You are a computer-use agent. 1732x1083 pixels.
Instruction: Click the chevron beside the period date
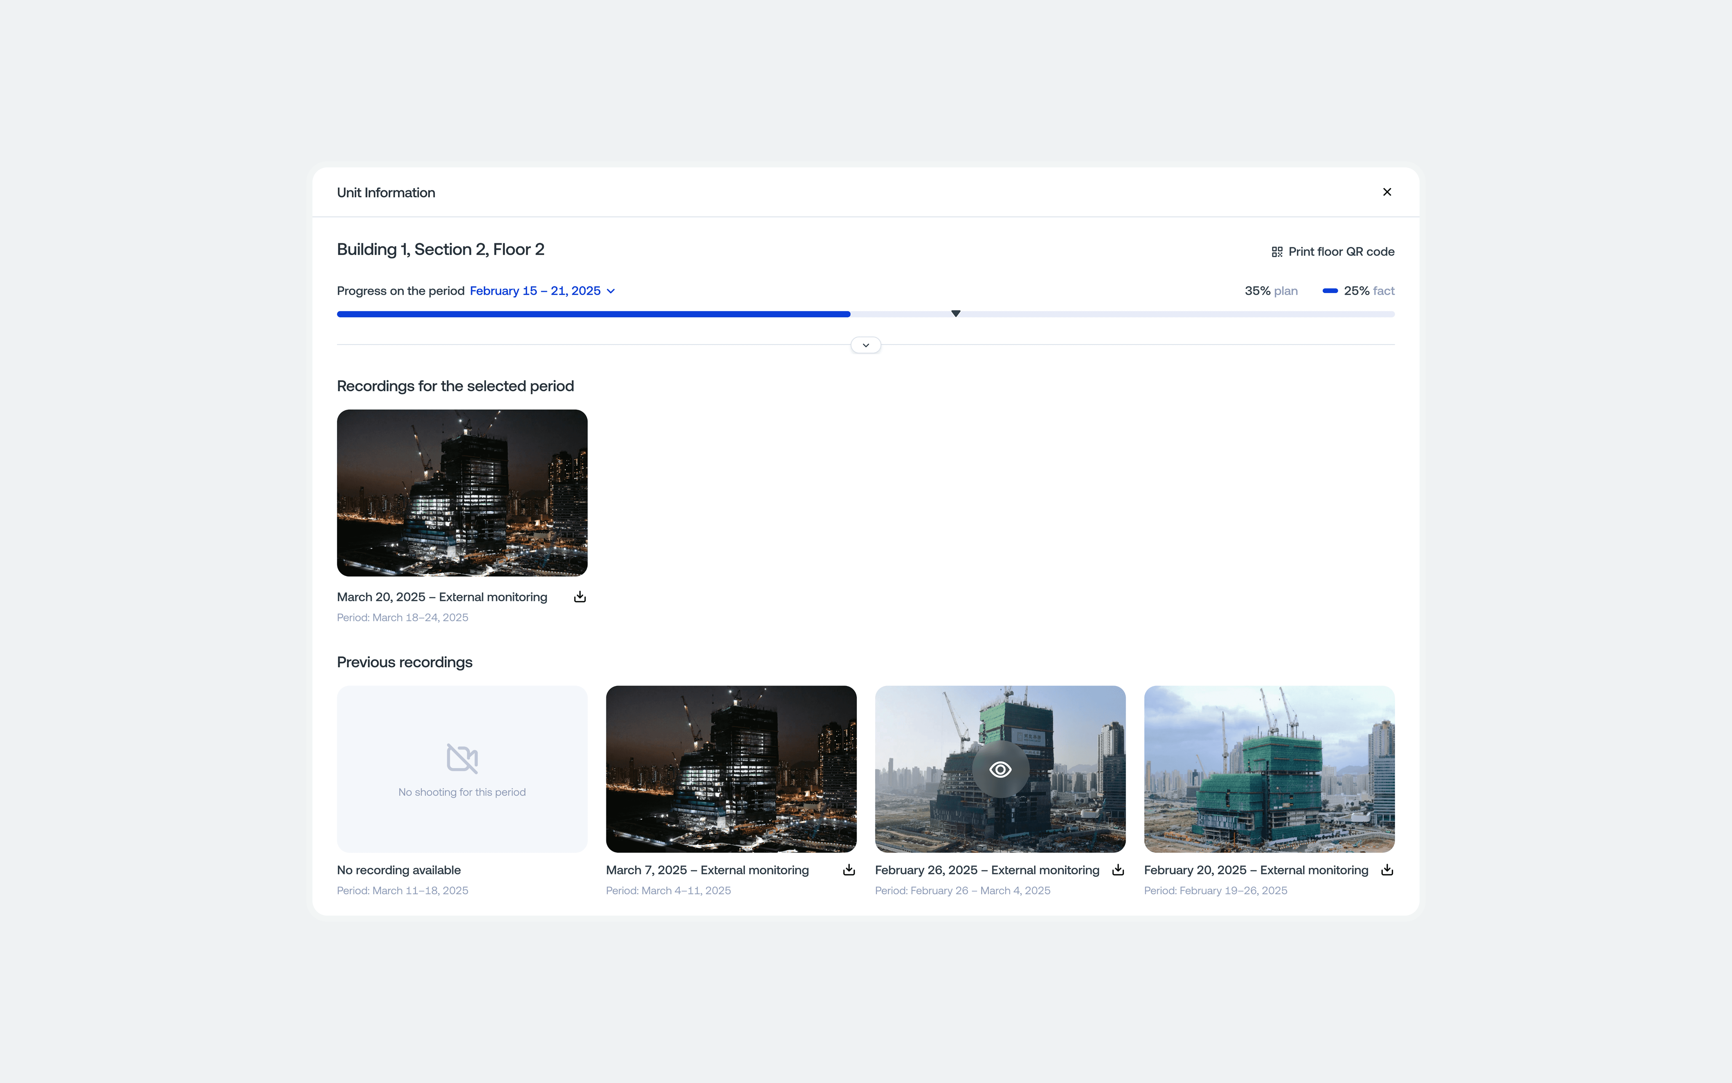pyautogui.click(x=610, y=291)
